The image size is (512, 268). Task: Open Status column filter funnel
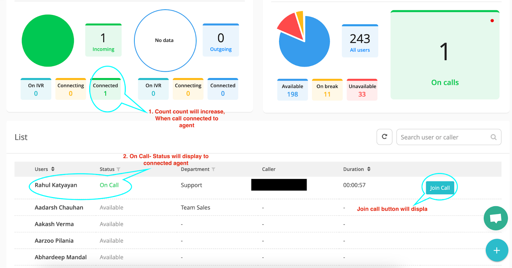(118, 169)
